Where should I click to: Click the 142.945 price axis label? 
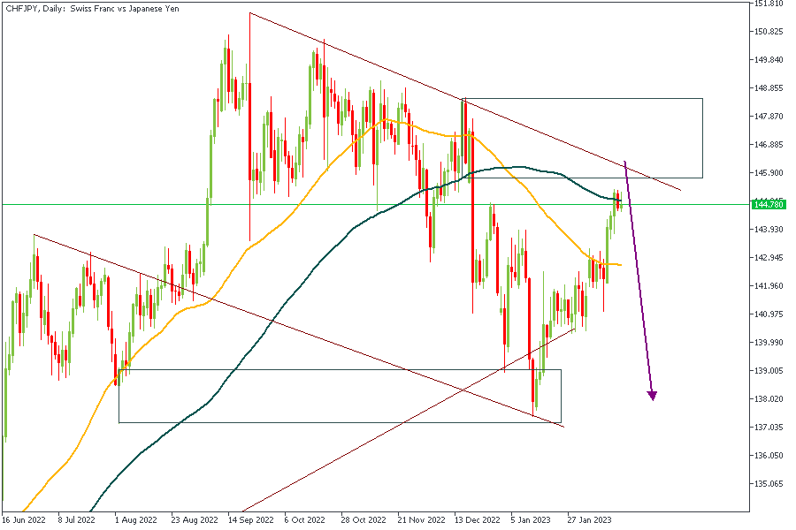point(769,258)
